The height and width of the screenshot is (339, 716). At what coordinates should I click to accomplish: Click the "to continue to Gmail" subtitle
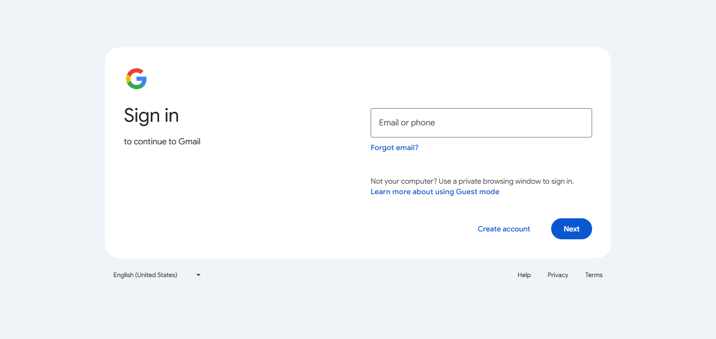pos(162,142)
